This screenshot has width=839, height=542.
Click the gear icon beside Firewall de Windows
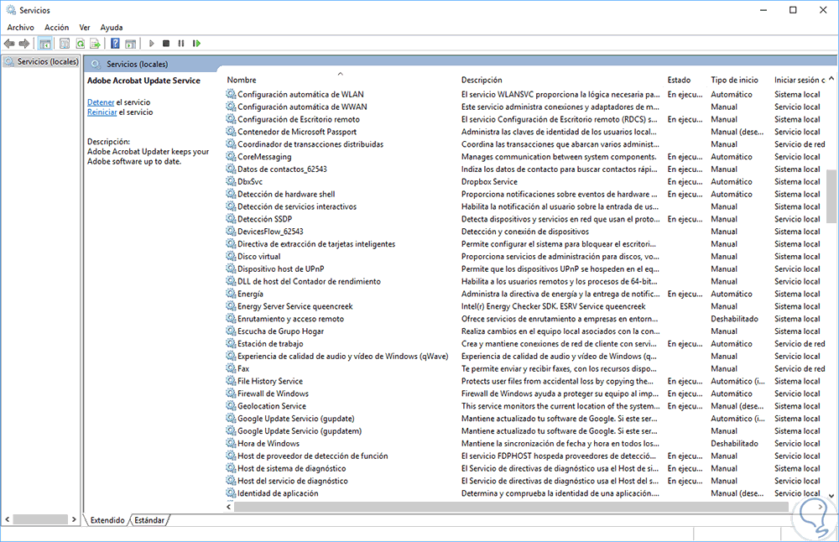pyautogui.click(x=231, y=393)
